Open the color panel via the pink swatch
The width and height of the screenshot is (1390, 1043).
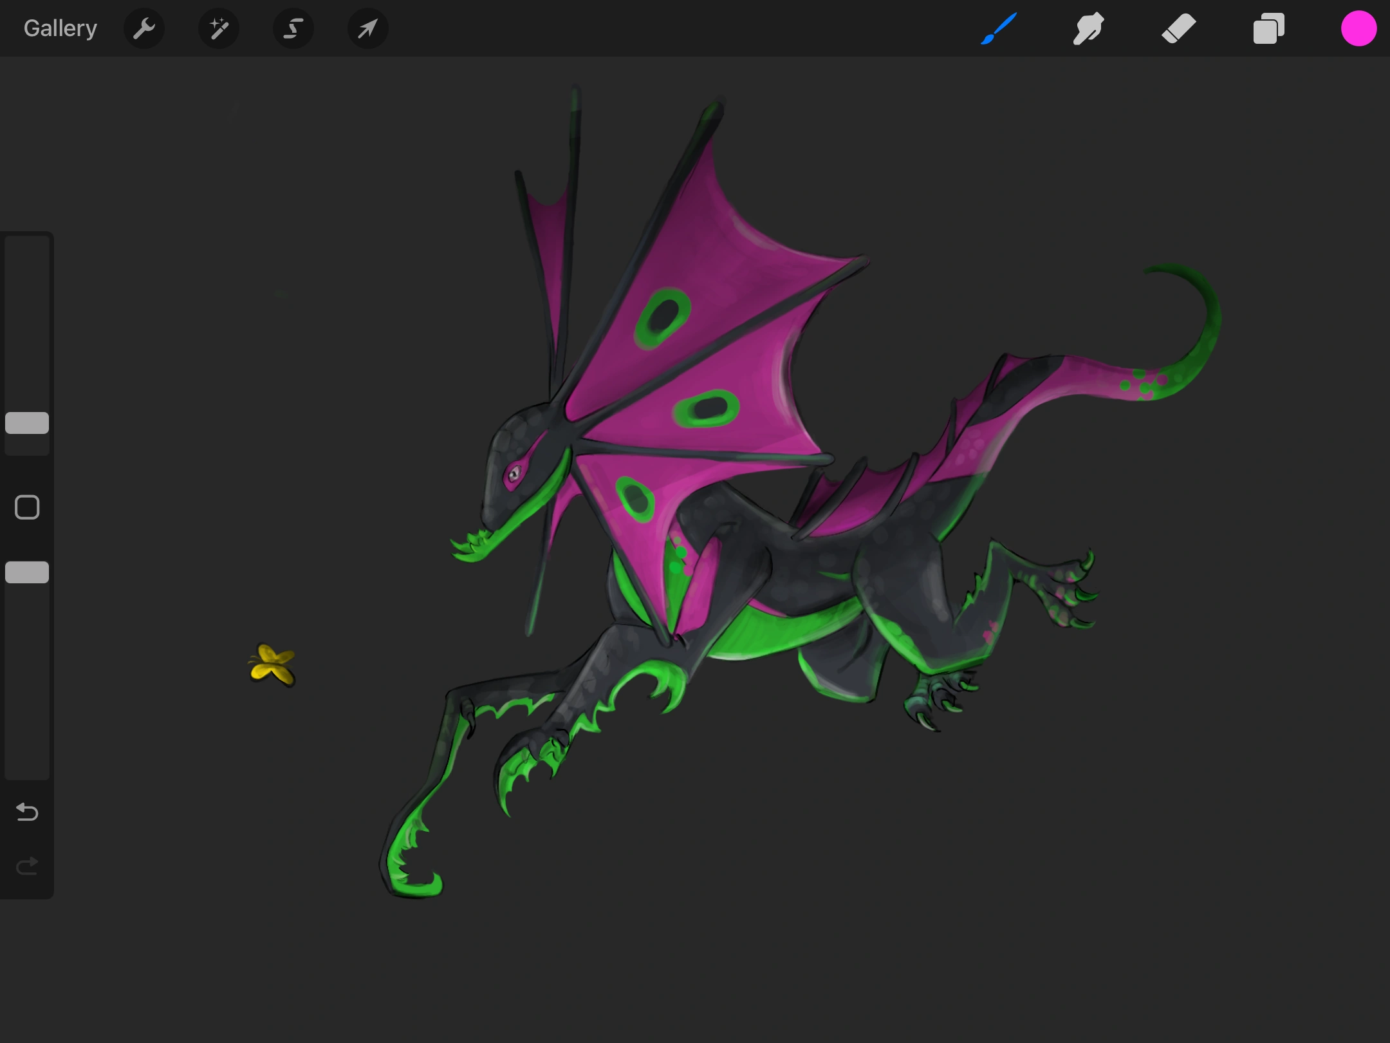click(x=1359, y=28)
